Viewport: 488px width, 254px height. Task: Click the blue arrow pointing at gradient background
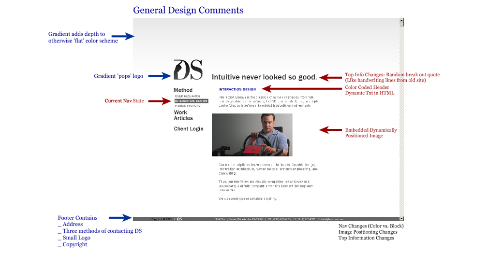[123, 36]
